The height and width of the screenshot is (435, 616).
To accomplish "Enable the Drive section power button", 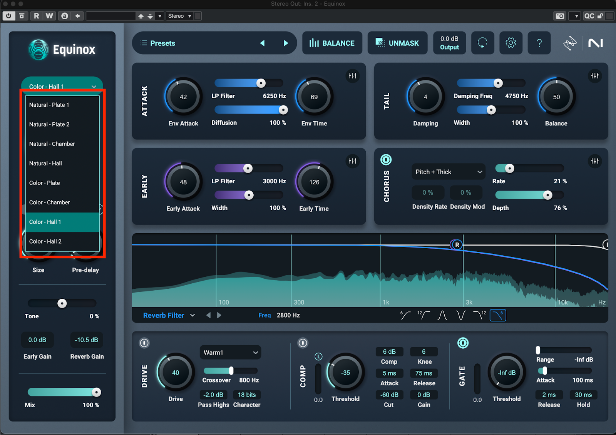I will tap(144, 343).
